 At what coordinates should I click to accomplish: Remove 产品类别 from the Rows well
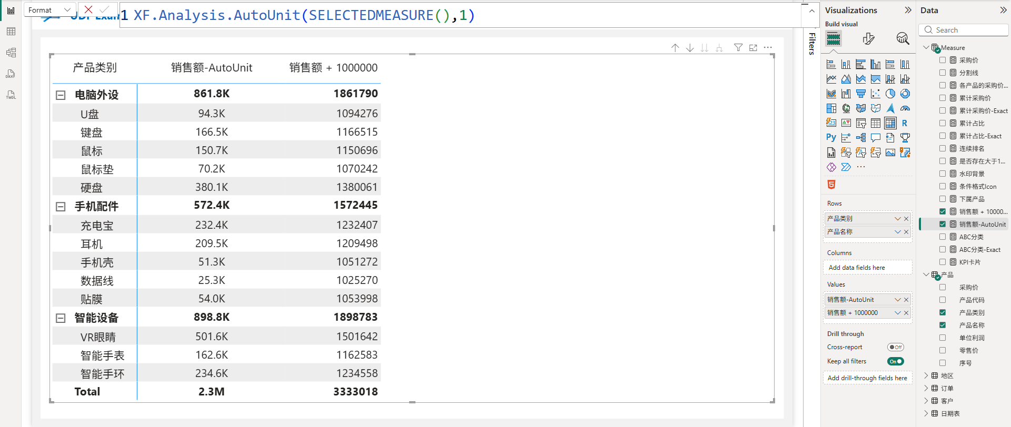906,219
